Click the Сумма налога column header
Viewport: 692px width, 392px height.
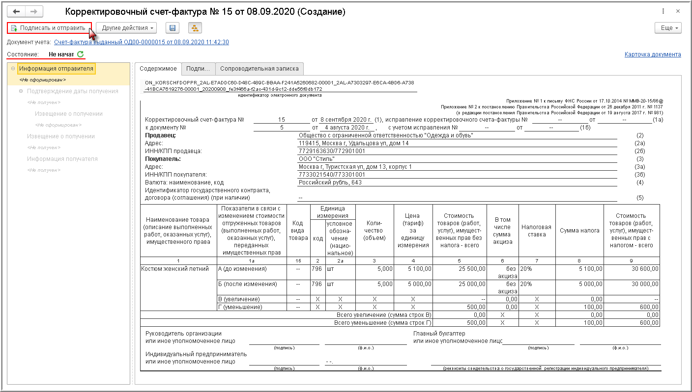tap(579, 231)
